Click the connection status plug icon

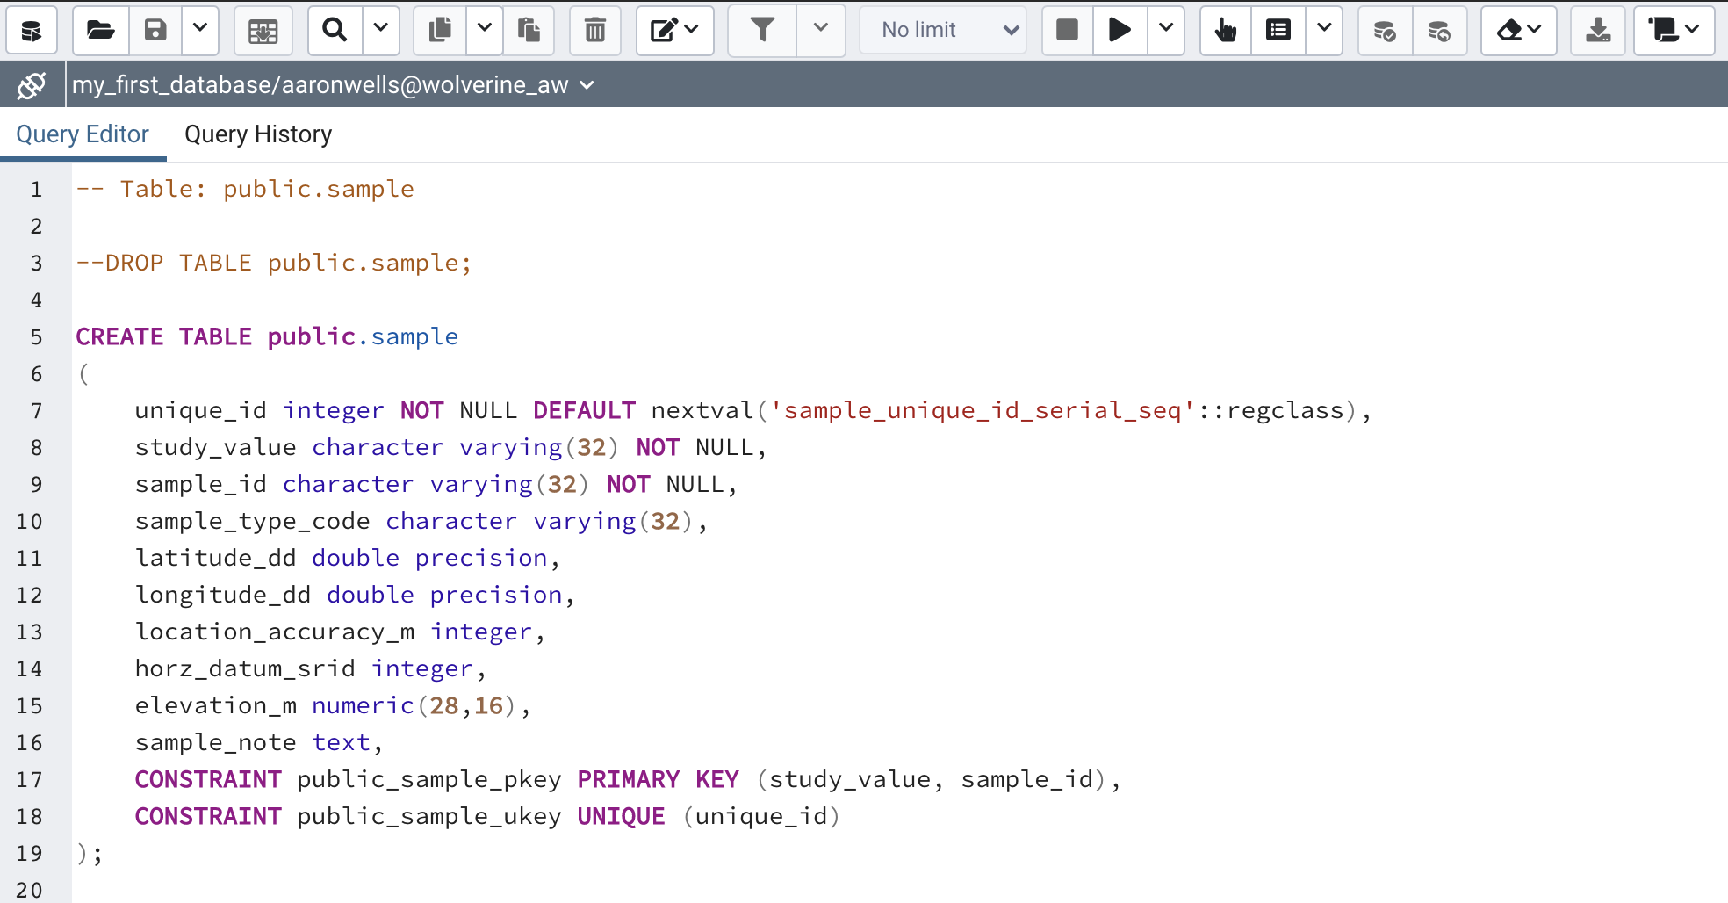coord(32,85)
